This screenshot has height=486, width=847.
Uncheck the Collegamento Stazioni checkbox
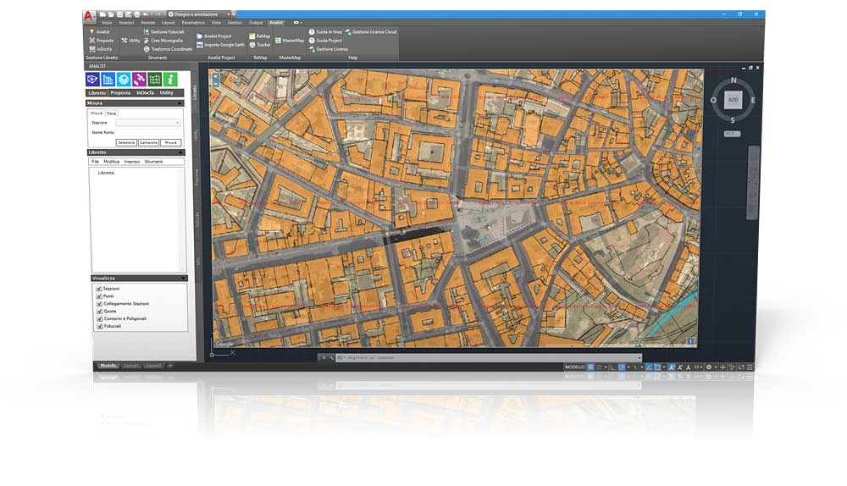click(99, 304)
